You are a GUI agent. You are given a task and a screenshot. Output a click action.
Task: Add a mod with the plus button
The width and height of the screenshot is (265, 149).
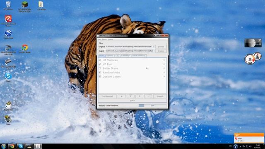click(140, 96)
